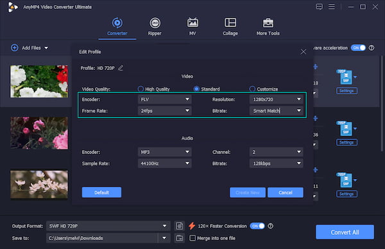Open Settings for the first video

coord(346,91)
